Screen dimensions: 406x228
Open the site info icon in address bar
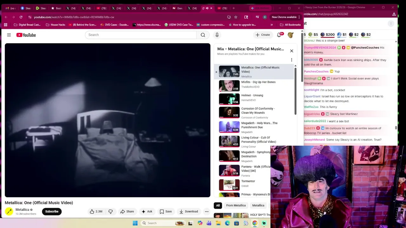[30, 17]
